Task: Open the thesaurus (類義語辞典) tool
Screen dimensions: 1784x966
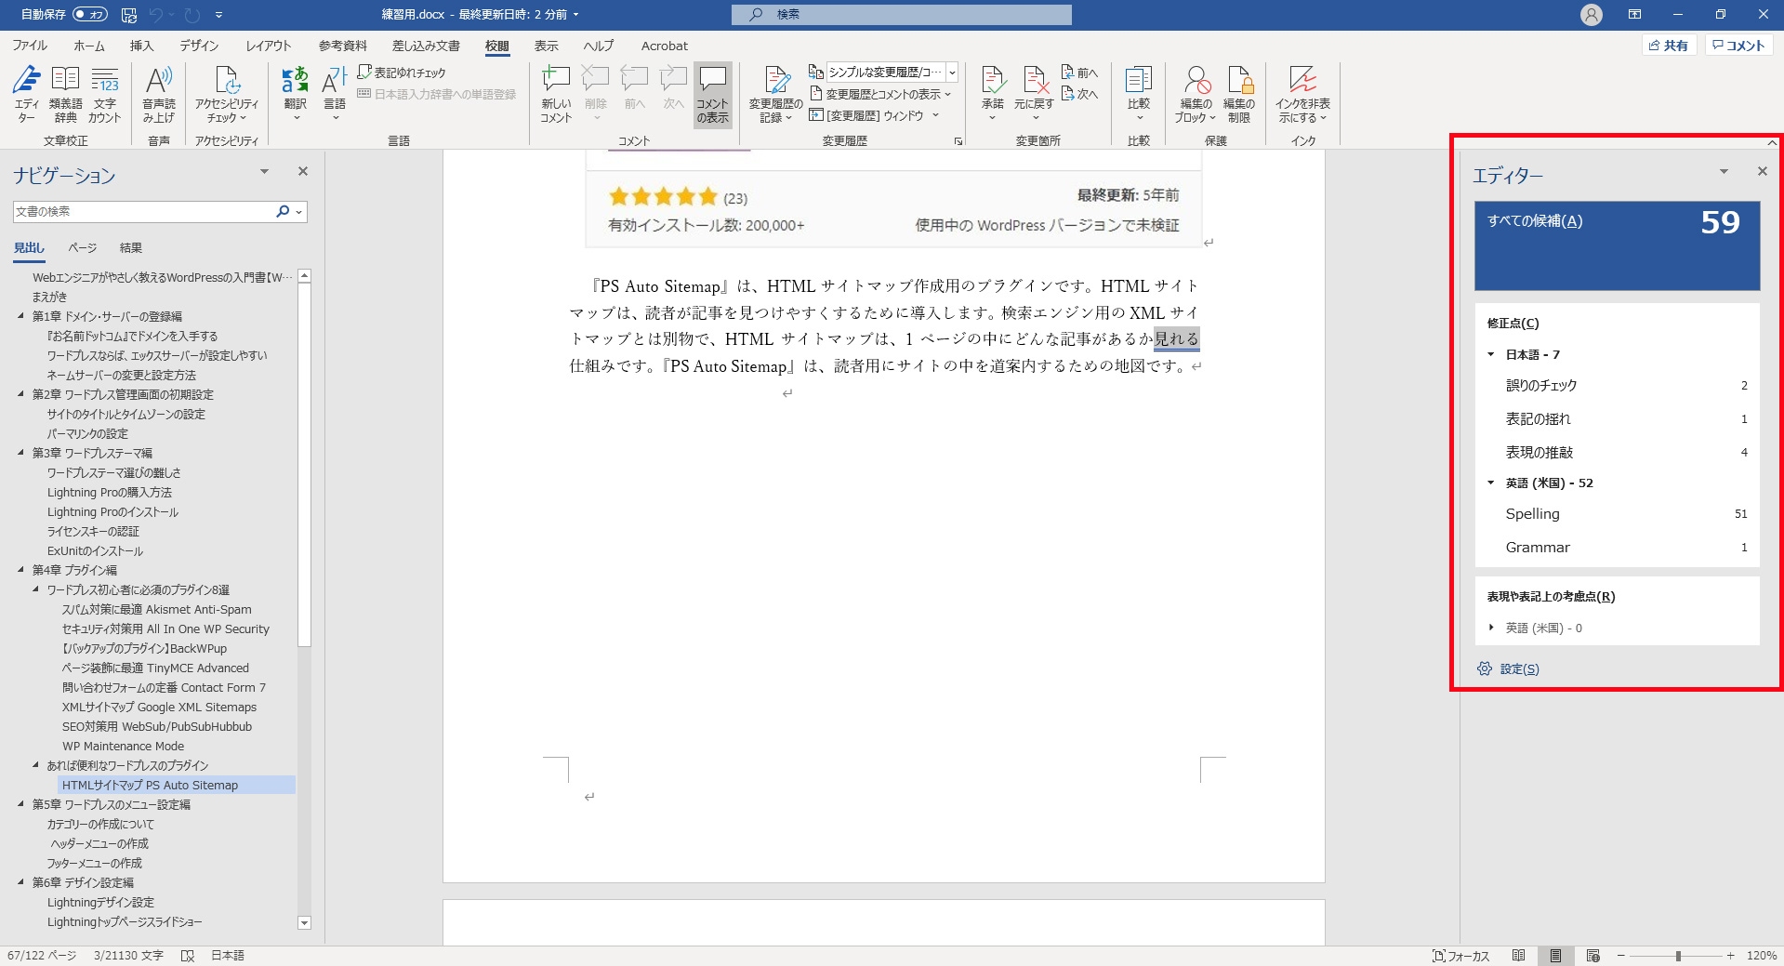Action: click(65, 94)
